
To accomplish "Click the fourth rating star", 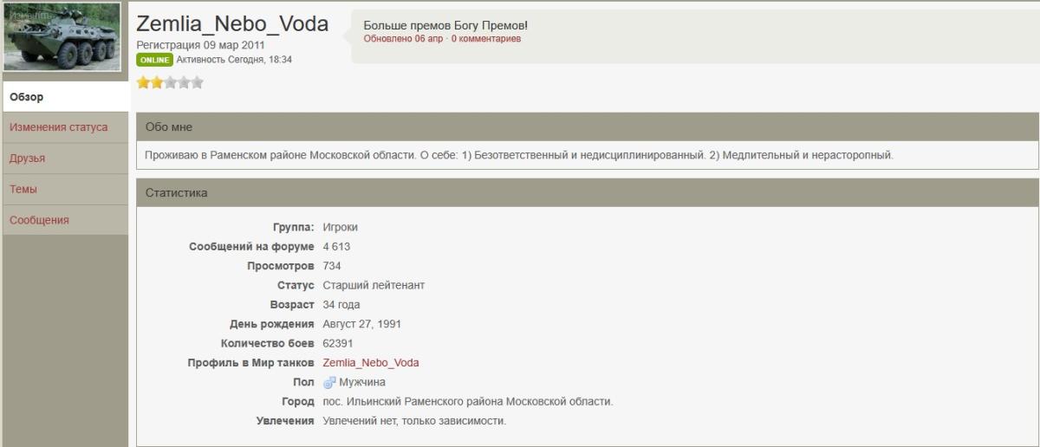I will pos(184,83).
